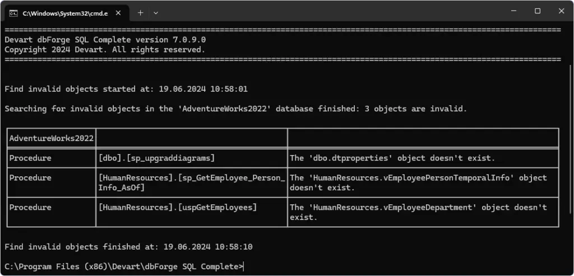Click the [HumanResources].[uspGetEmployees] cell
The width and height of the screenshot is (574, 276).
(x=177, y=207)
